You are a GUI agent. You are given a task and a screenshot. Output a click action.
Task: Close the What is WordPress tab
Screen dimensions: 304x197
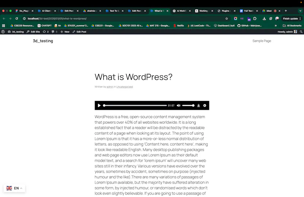coord(168,11)
